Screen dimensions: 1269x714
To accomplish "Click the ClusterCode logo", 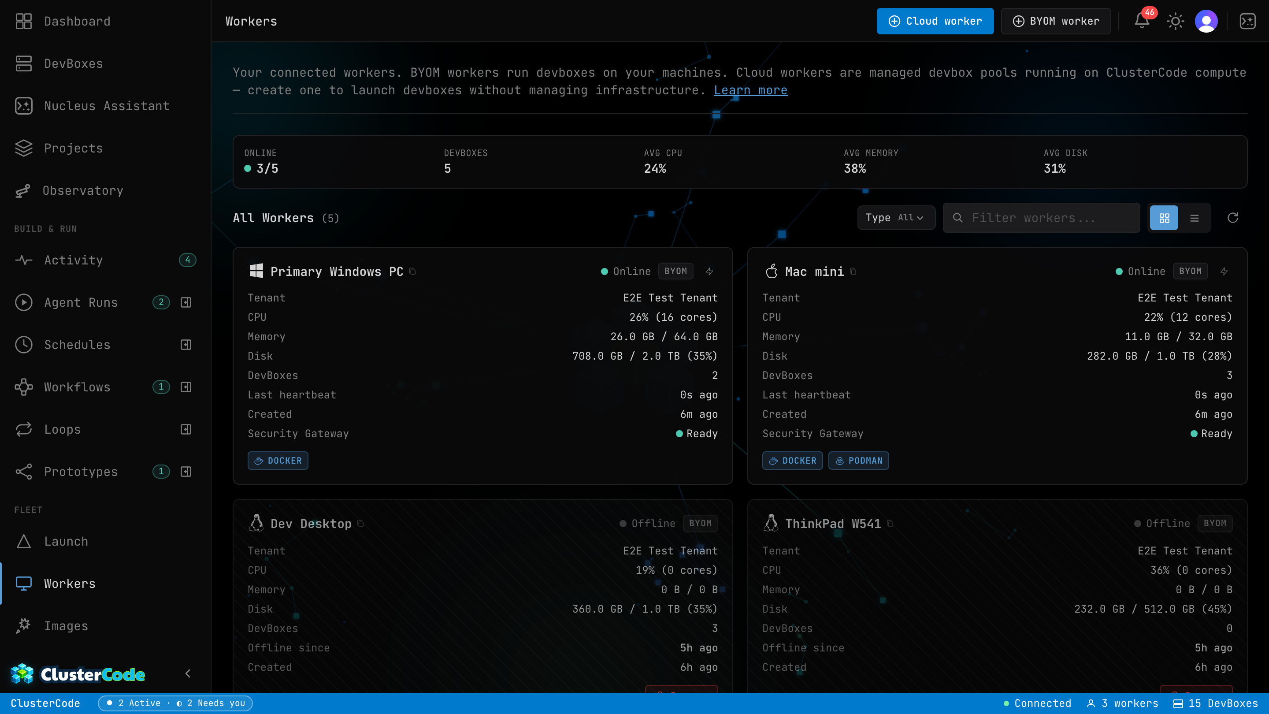I will click(78, 674).
